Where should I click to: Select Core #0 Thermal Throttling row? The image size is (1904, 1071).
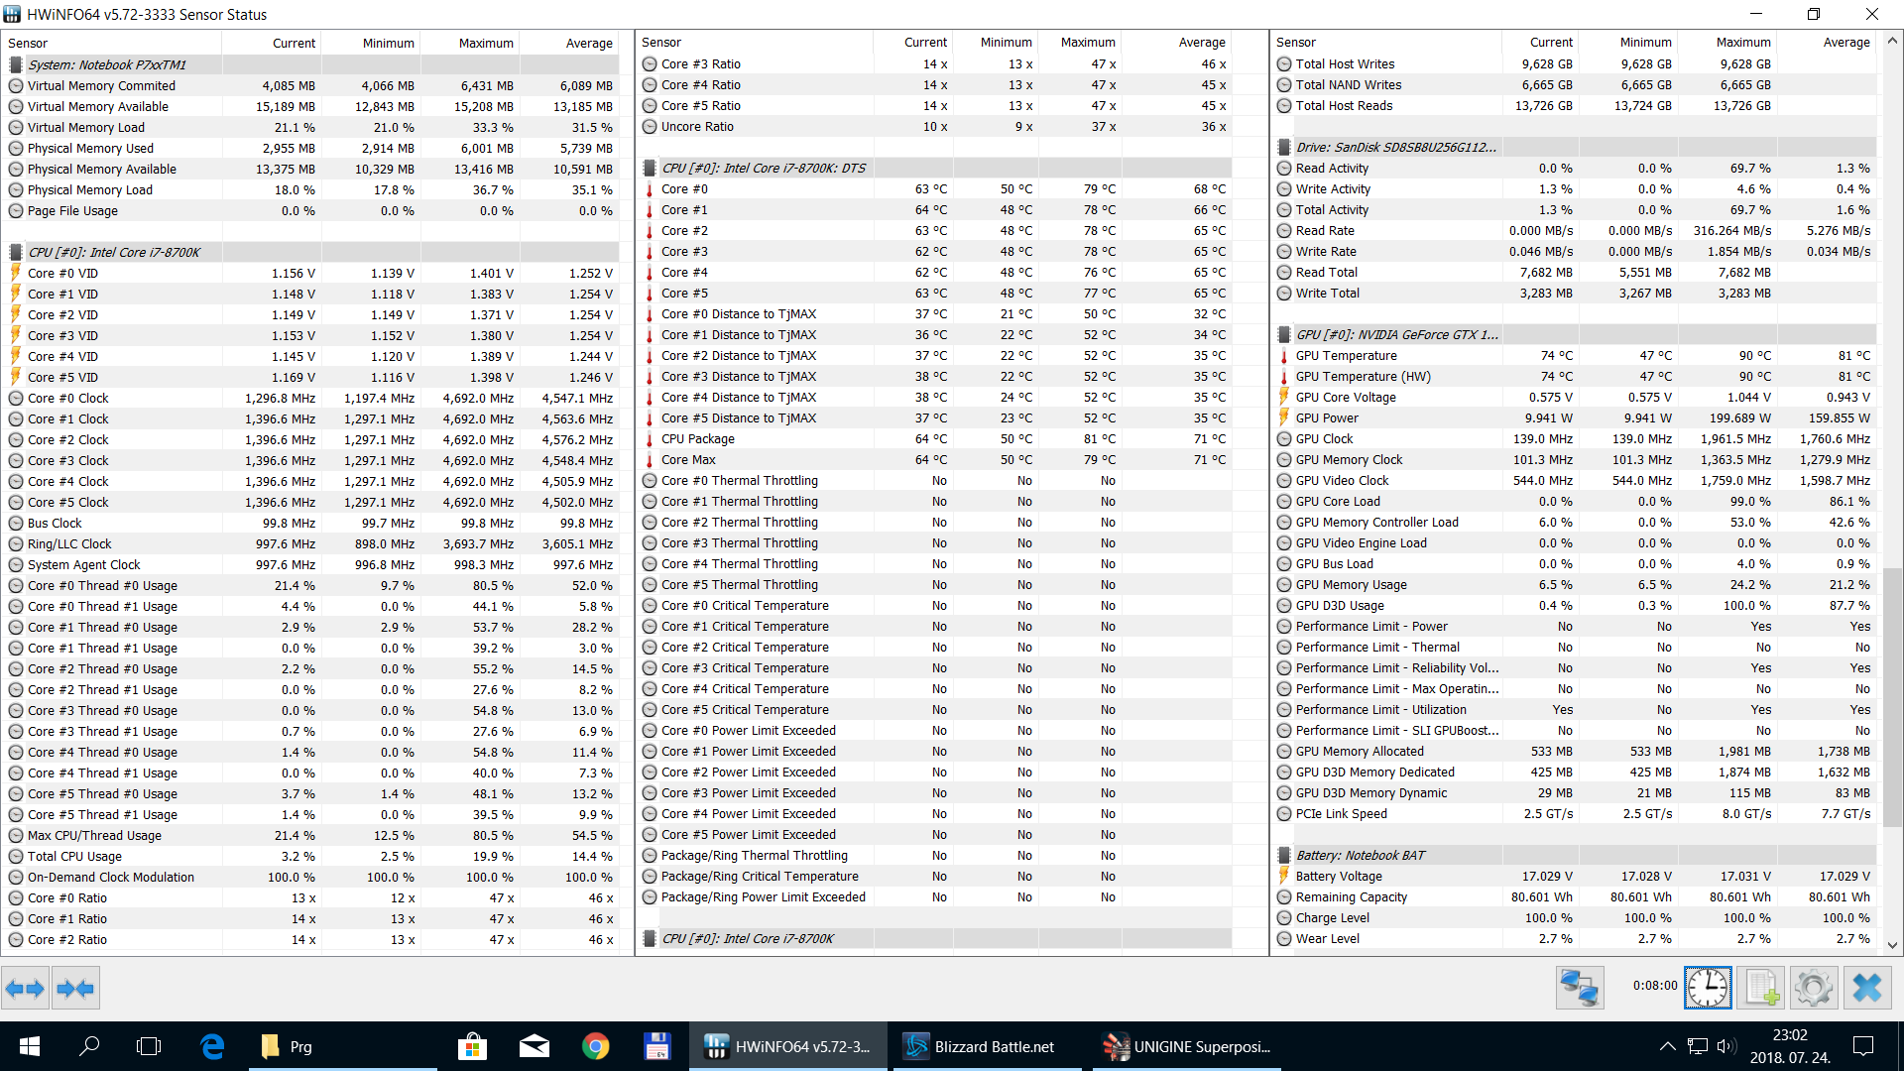pos(934,480)
